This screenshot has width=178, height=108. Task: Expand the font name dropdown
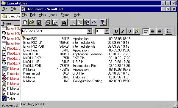click(x=90, y=31)
